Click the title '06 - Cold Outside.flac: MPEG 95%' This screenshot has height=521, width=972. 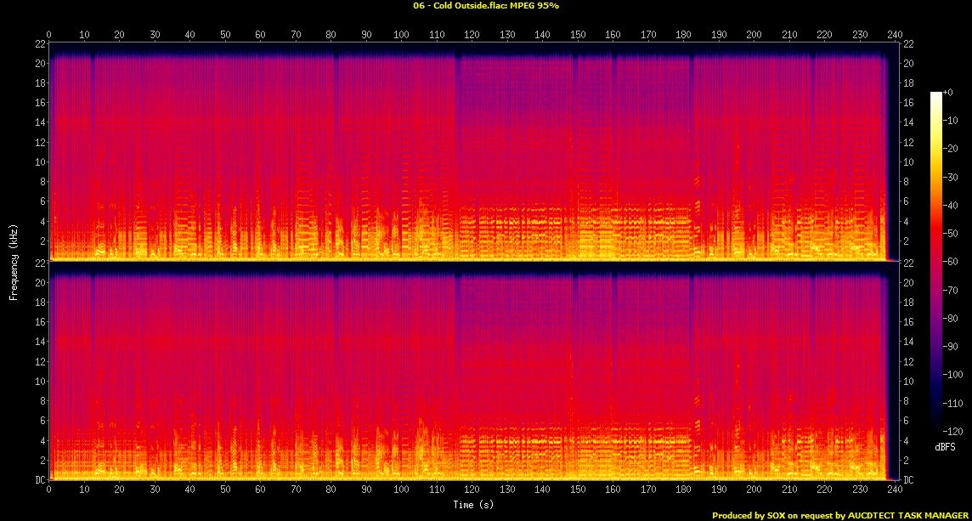point(485,5)
